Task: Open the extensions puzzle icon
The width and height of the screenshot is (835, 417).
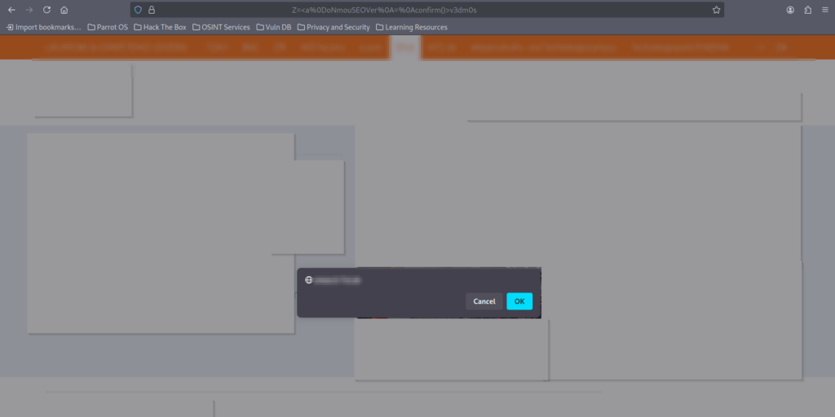Action: pyautogui.click(x=808, y=10)
